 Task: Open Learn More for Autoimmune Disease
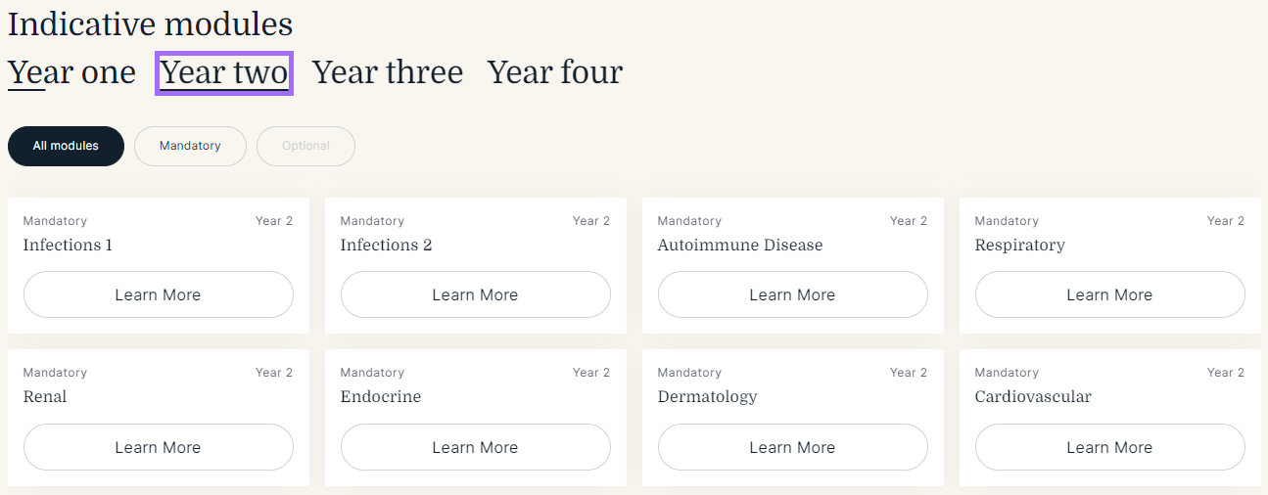793,294
